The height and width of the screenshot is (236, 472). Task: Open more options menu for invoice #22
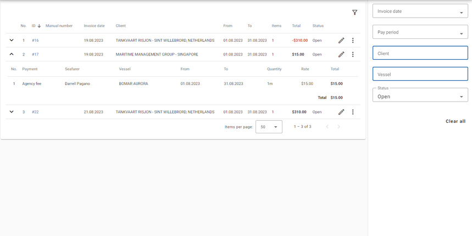(353, 112)
